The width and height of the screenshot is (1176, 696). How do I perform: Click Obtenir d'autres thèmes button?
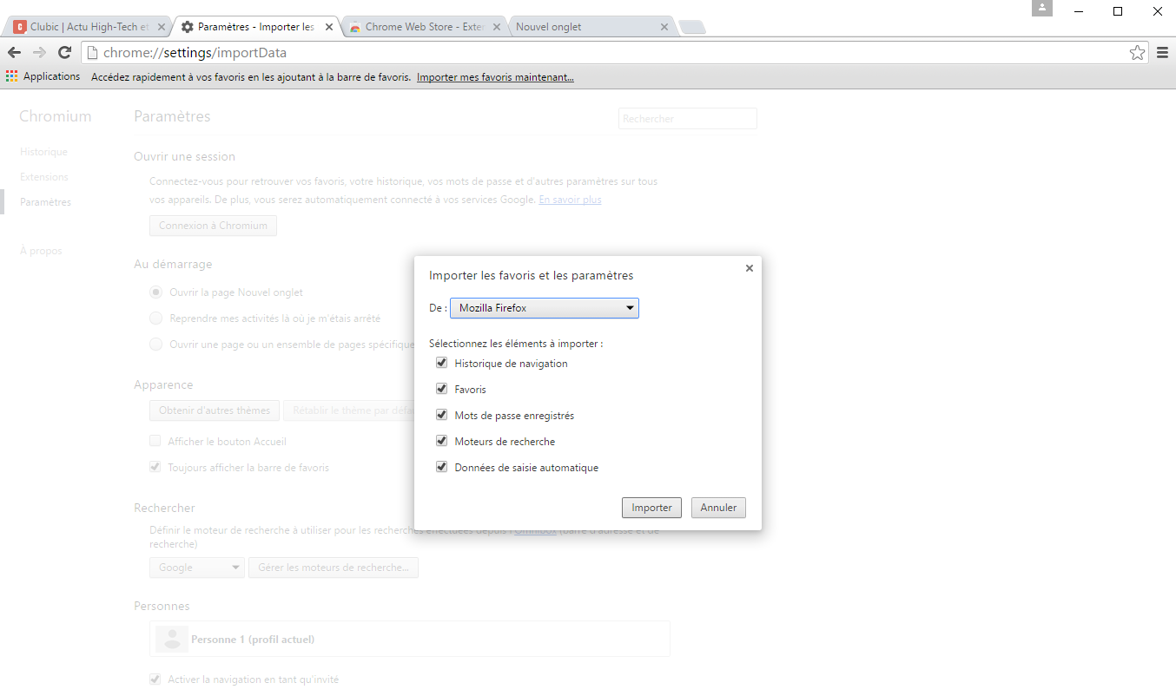click(x=215, y=410)
